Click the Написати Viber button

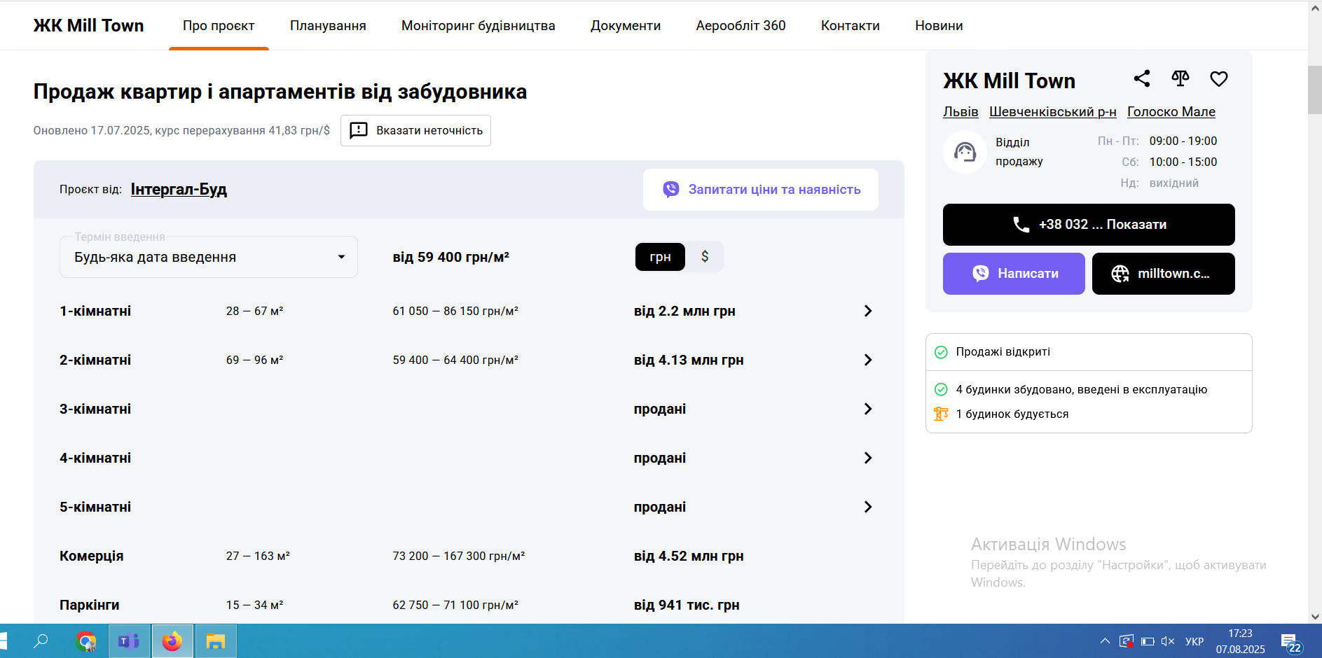click(1014, 274)
